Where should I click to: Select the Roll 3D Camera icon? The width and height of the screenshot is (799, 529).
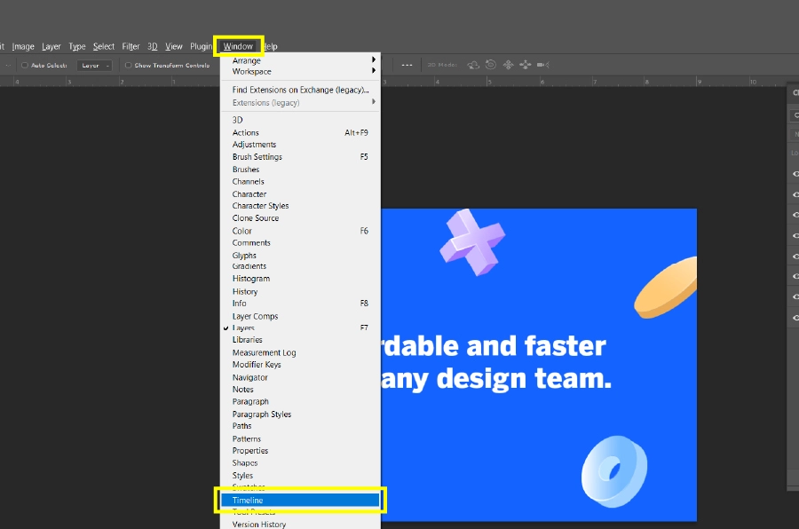click(x=490, y=65)
